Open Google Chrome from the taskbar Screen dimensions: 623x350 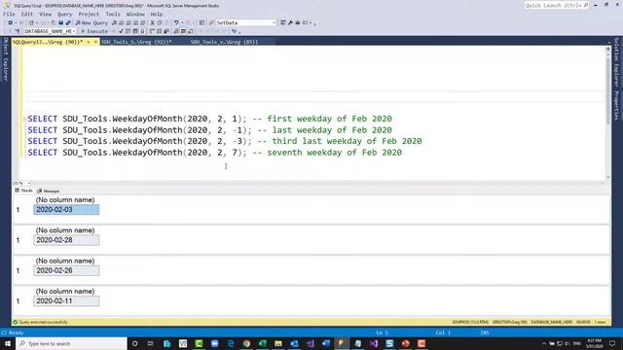[x=246, y=343]
